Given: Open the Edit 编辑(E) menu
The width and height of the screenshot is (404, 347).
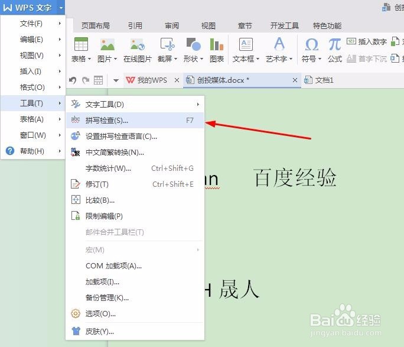Looking at the screenshot, I should tap(33, 40).
